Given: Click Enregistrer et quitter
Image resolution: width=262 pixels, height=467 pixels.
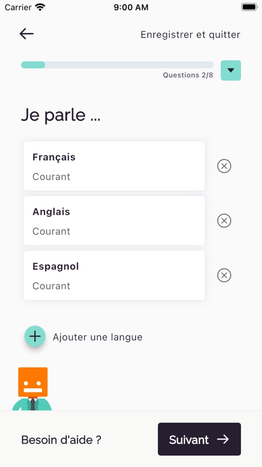Looking at the screenshot, I should [190, 35].
